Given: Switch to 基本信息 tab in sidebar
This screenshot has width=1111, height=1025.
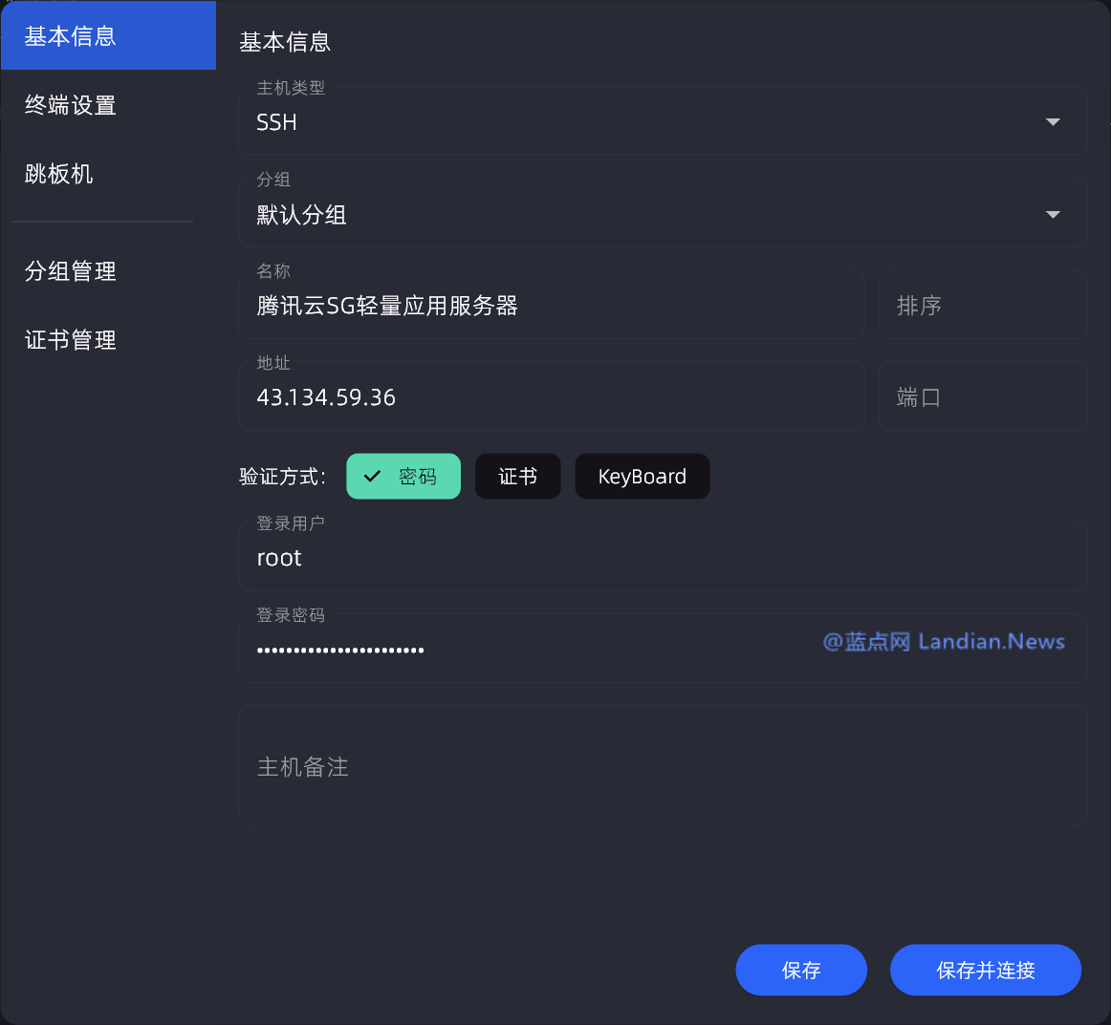Looking at the screenshot, I should click(x=108, y=36).
